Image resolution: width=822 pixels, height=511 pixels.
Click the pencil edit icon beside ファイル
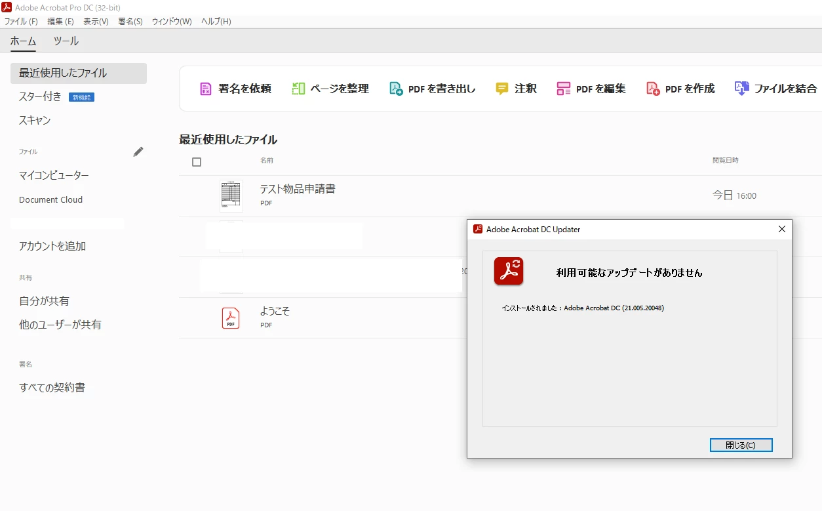point(138,152)
